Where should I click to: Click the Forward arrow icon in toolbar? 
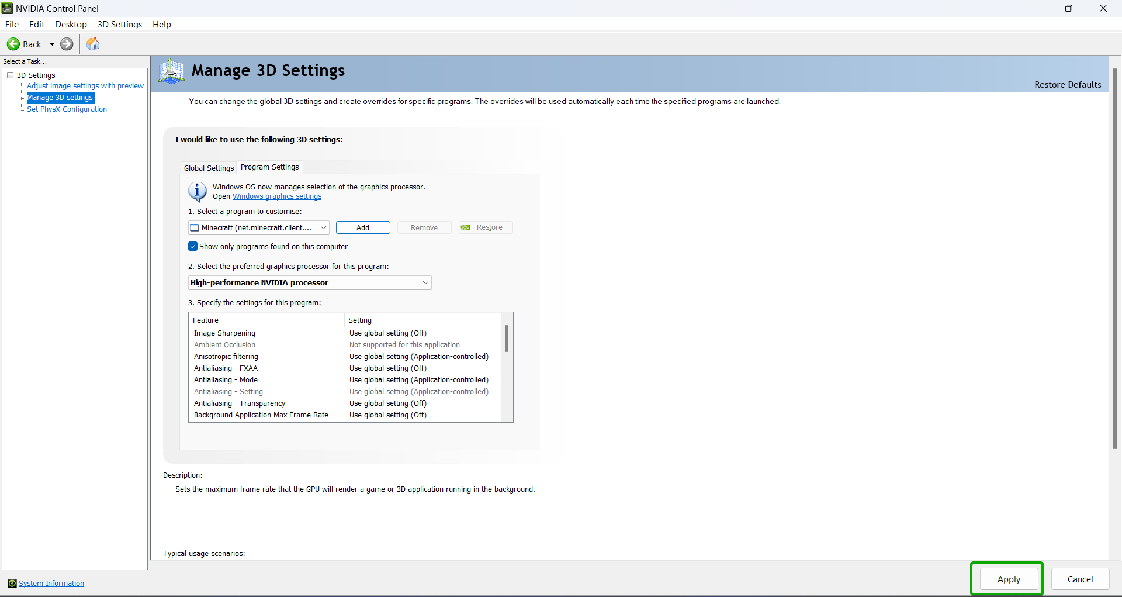point(67,44)
